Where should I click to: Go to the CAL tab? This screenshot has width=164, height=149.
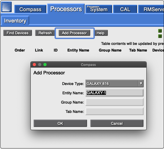[x=125, y=9]
